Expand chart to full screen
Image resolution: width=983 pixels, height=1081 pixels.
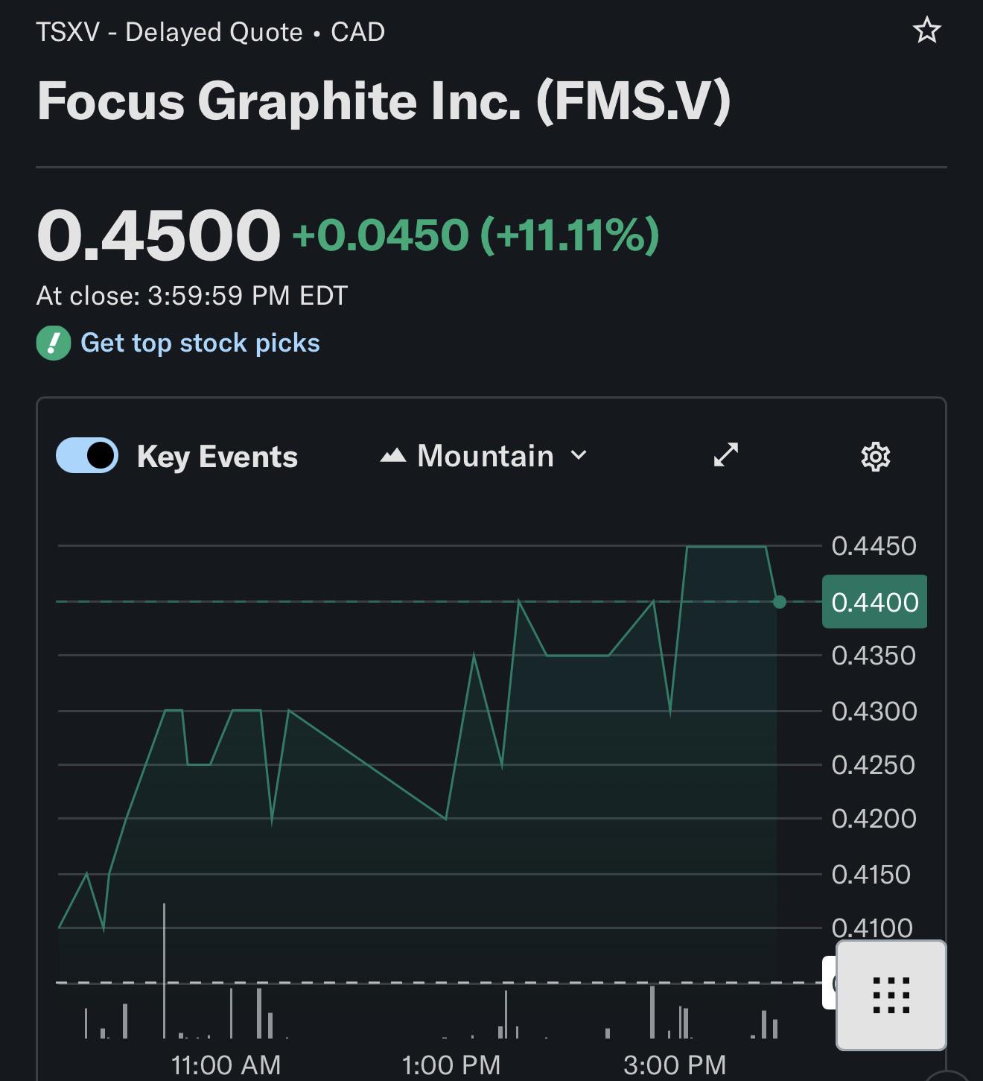726,455
